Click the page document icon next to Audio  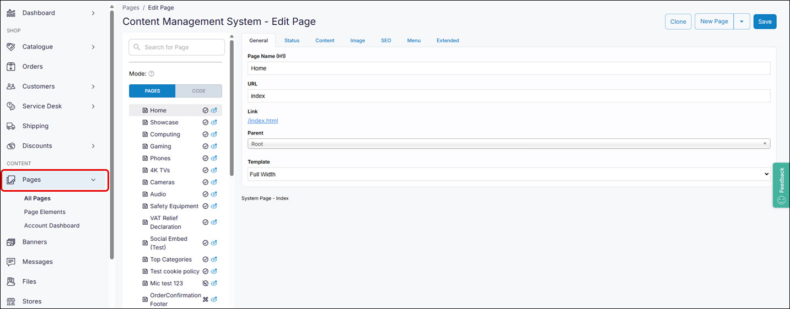pos(145,194)
